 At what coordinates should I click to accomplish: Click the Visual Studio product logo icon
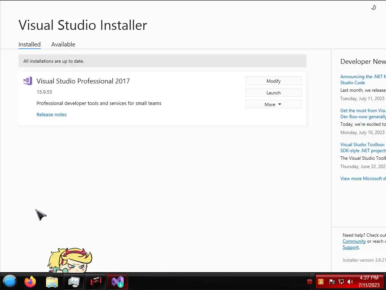click(28, 81)
